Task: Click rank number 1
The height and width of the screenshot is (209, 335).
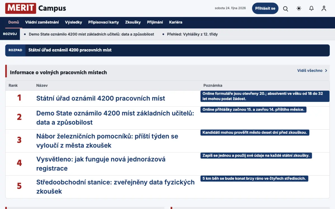Action: pyautogui.click(x=19, y=98)
